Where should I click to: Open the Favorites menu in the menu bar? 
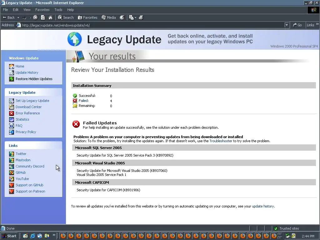[42, 10]
